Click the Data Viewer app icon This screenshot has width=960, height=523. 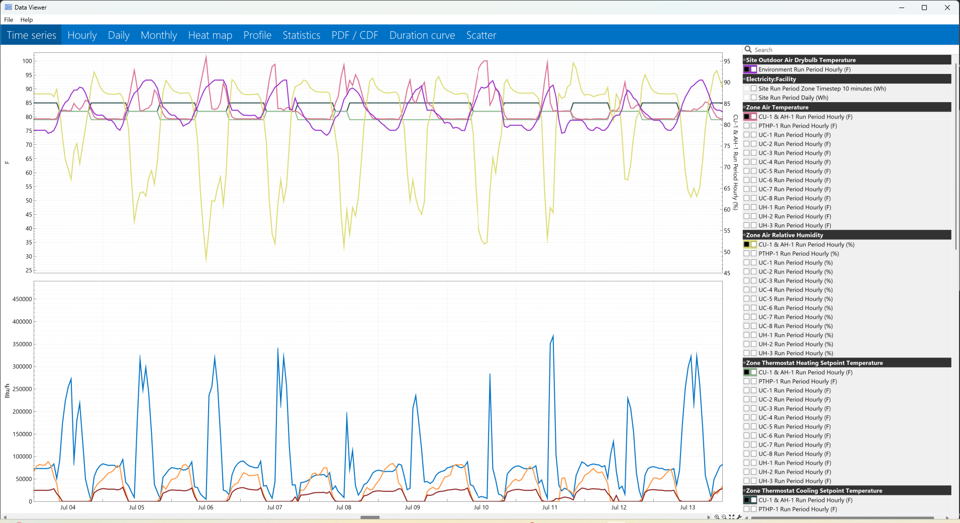[8, 7]
